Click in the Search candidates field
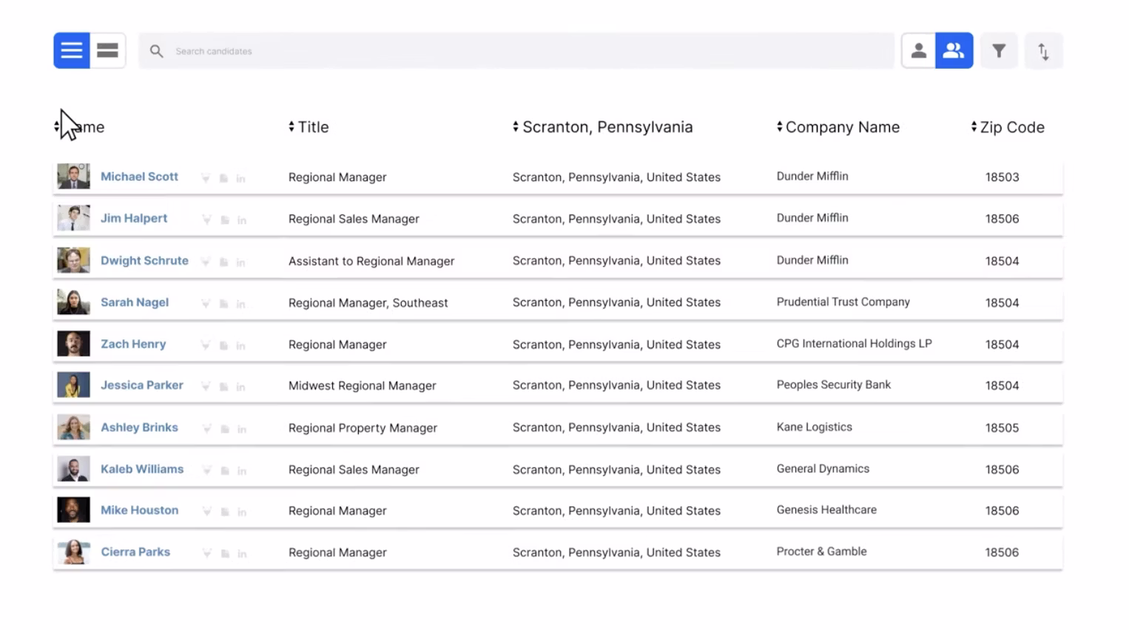 pos(518,51)
